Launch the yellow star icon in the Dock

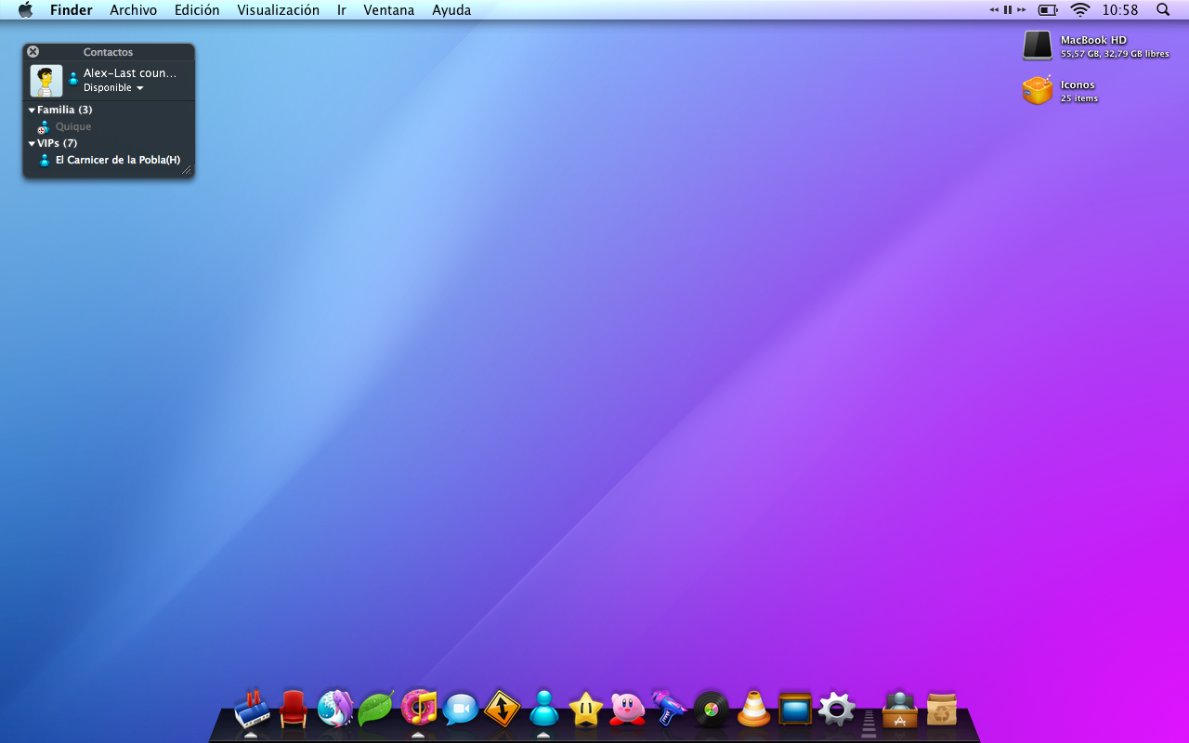tap(586, 710)
